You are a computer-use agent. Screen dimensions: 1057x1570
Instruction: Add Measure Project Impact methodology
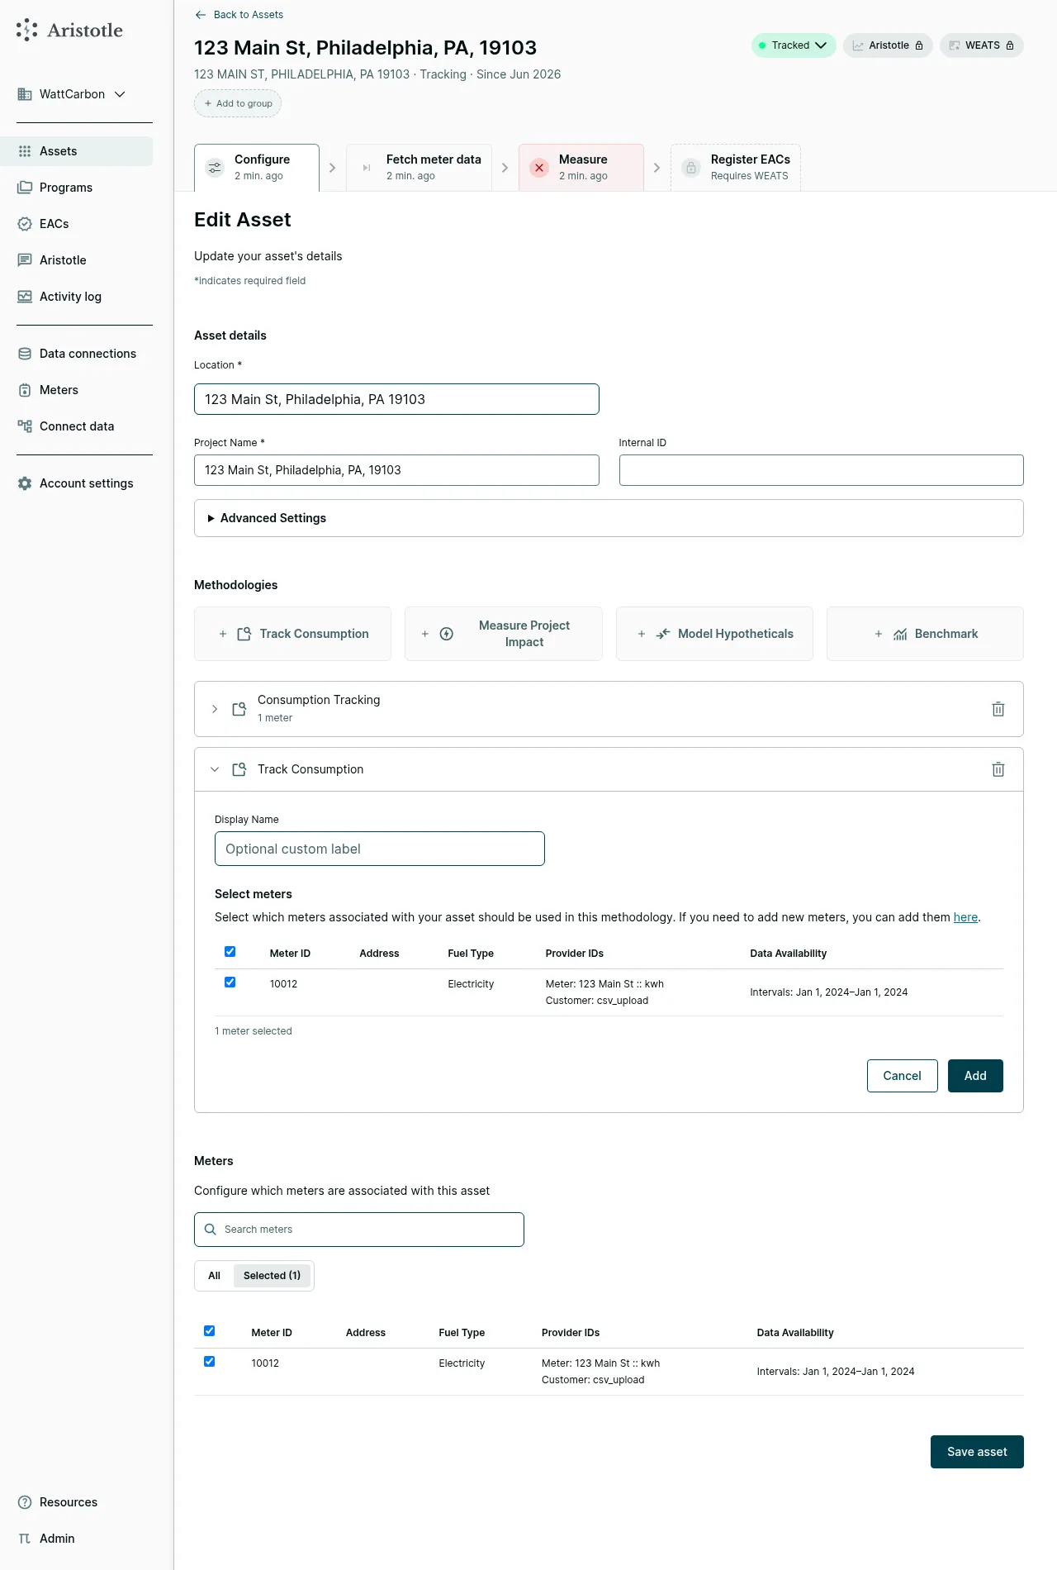coord(504,634)
